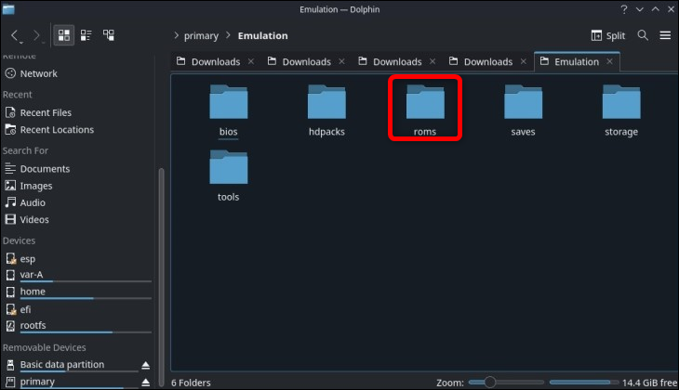The image size is (679, 390).
Task: Eject the Basic data partition device
Action: click(145, 365)
